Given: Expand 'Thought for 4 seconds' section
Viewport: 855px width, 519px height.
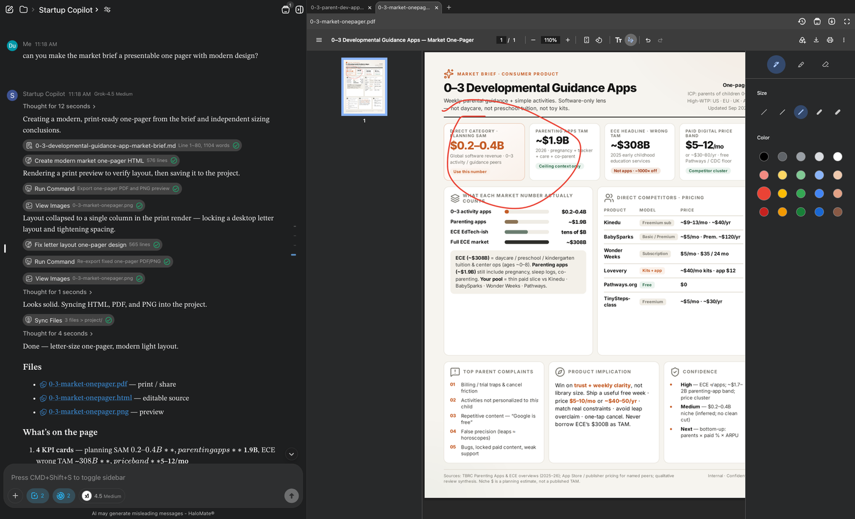Looking at the screenshot, I should pyautogui.click(x=58, y=334).
